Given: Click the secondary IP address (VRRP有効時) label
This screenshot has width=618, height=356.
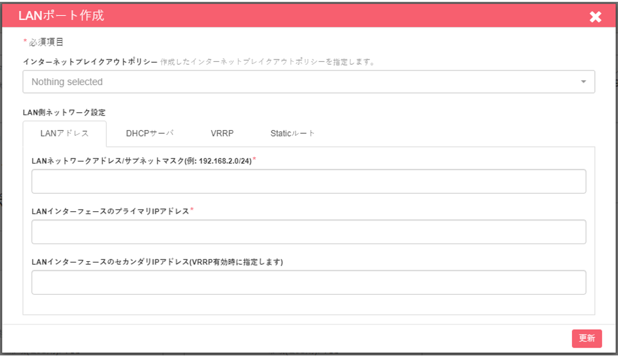Looking at the screenshot, I should [157, 262].
